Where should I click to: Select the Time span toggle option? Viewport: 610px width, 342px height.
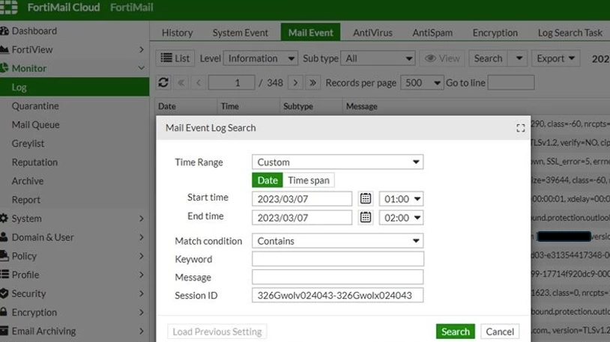[x=309, y=180]
